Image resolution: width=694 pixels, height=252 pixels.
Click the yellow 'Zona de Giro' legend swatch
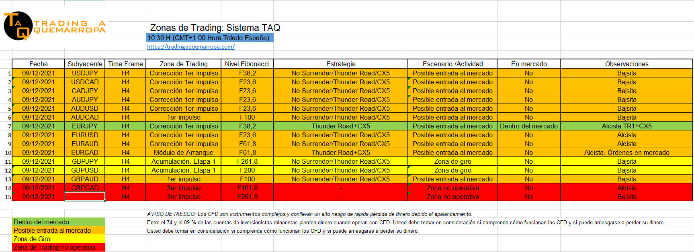click(59, 239)
